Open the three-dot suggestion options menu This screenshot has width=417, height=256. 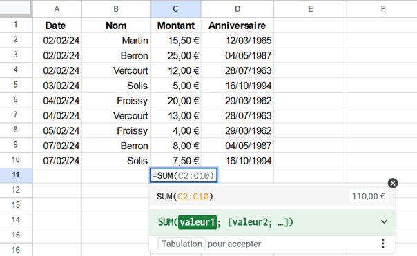click(x=383, y=244)
